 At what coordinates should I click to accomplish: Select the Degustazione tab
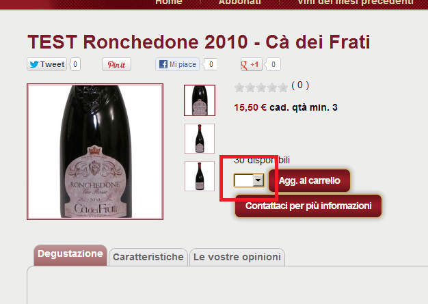[70, 255]
